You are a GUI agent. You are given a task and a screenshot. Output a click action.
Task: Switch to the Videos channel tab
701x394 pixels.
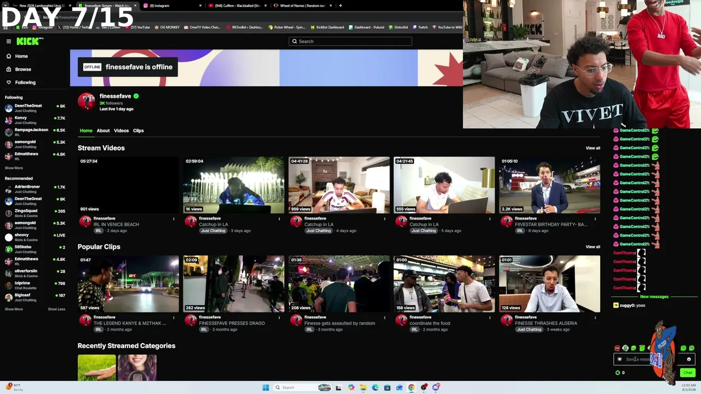pyautogui.click(x=121, y=131)
